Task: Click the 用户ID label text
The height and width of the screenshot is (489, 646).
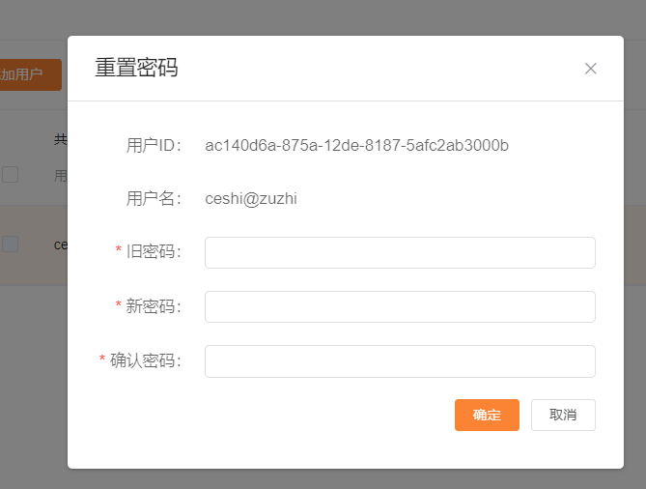Action: 154,146
